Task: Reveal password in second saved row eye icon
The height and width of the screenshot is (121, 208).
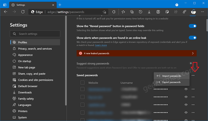Action: pyautogui.click(x=186, y=97)
